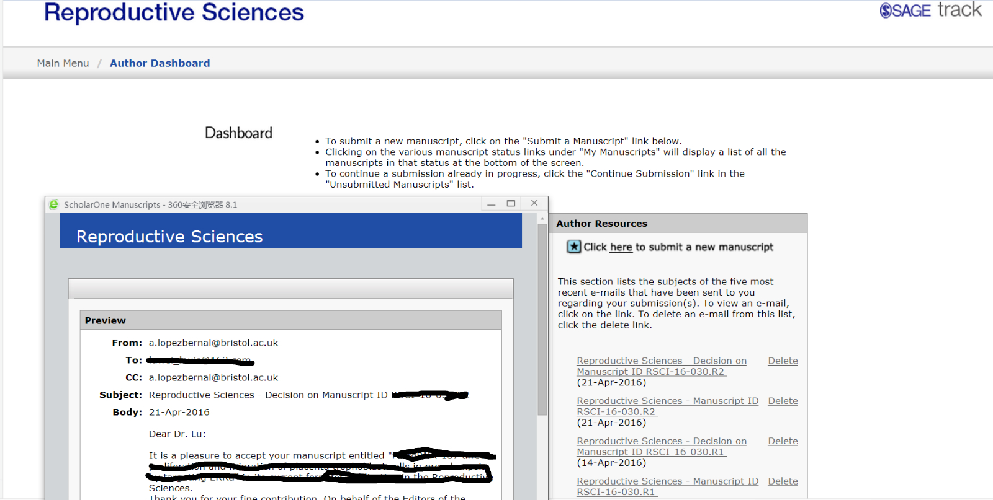Click popup title 'ScholarOne Manuscripts' text
This screenshot has width=993, height=500.
tap(112, 204)
